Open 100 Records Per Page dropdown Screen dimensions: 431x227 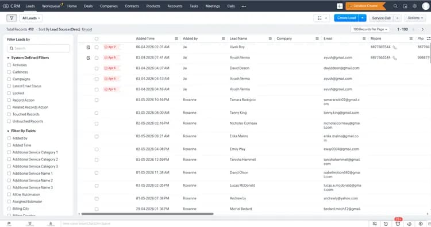[370, 29]
